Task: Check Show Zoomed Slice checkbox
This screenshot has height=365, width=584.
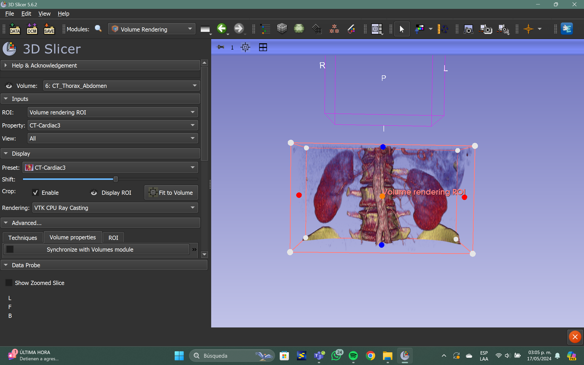Action: [9, 283]
